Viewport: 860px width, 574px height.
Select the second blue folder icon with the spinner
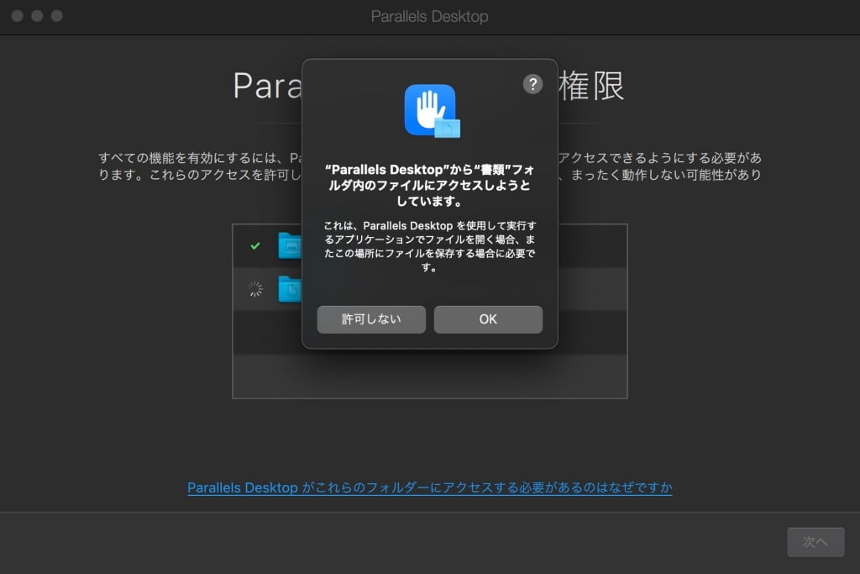(x=290, y=288)
